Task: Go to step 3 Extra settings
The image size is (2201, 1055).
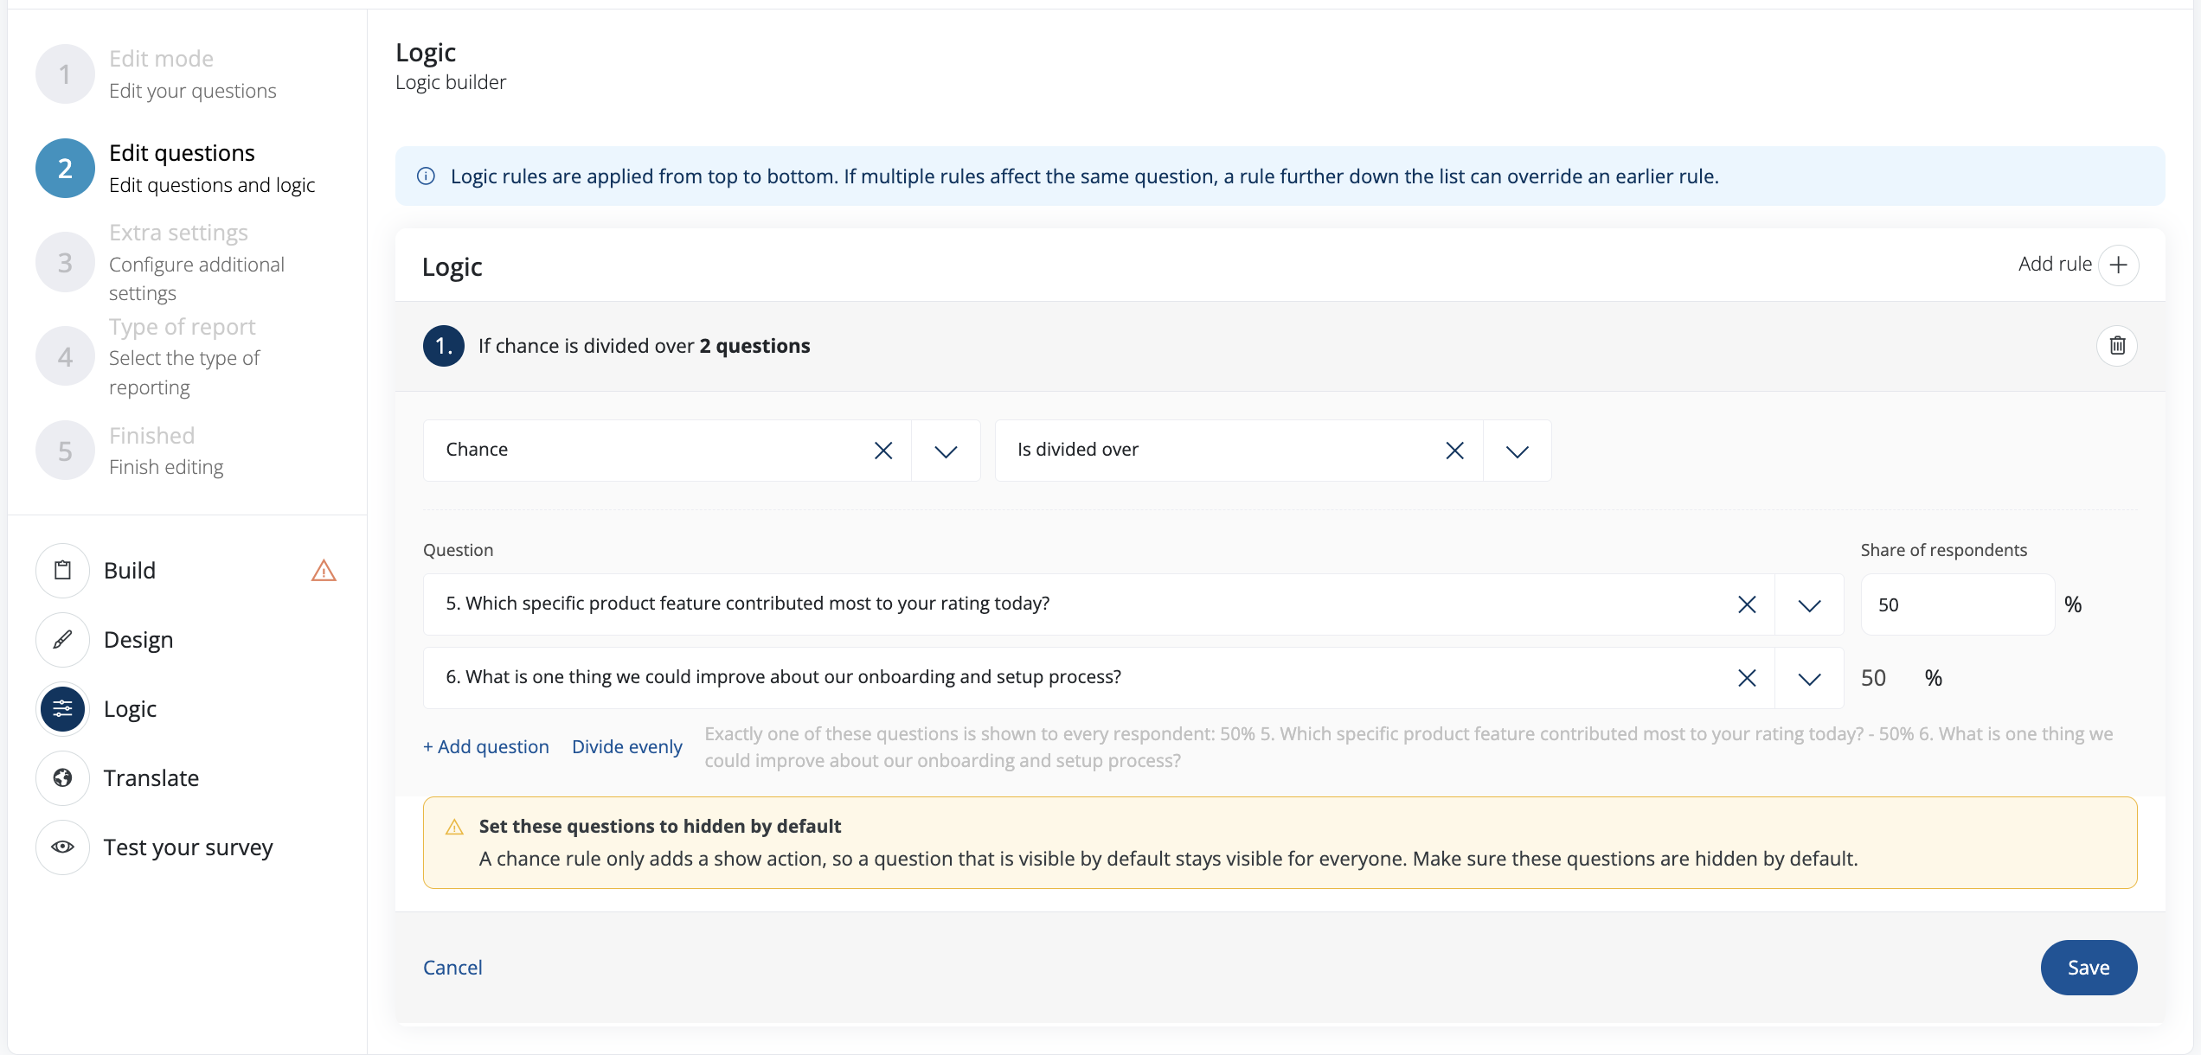Action: click(x=161, y=263)
